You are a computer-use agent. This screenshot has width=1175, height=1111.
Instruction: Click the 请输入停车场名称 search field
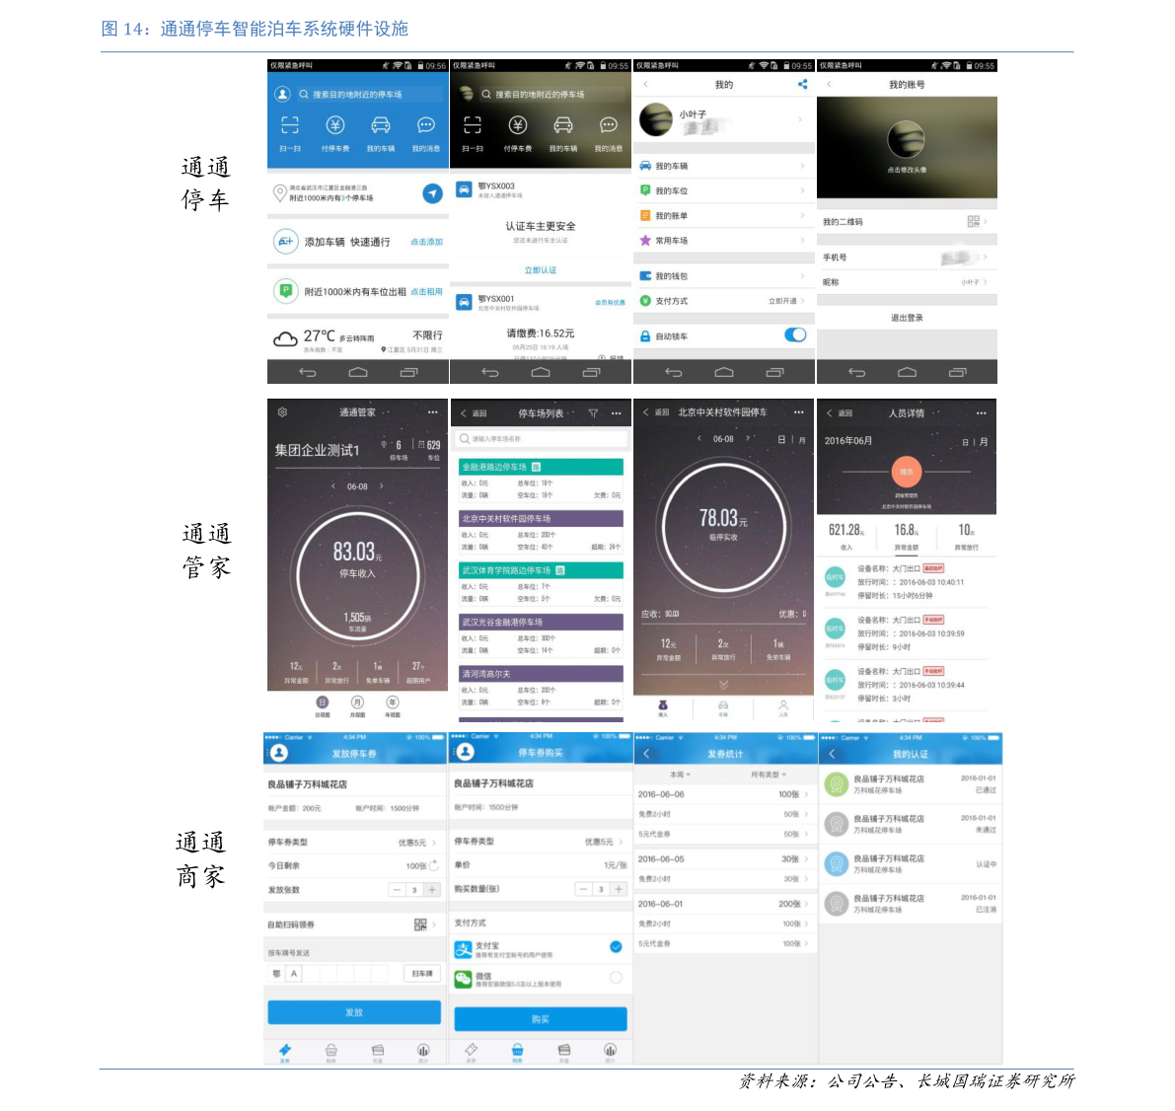click(x=542, y=438)
